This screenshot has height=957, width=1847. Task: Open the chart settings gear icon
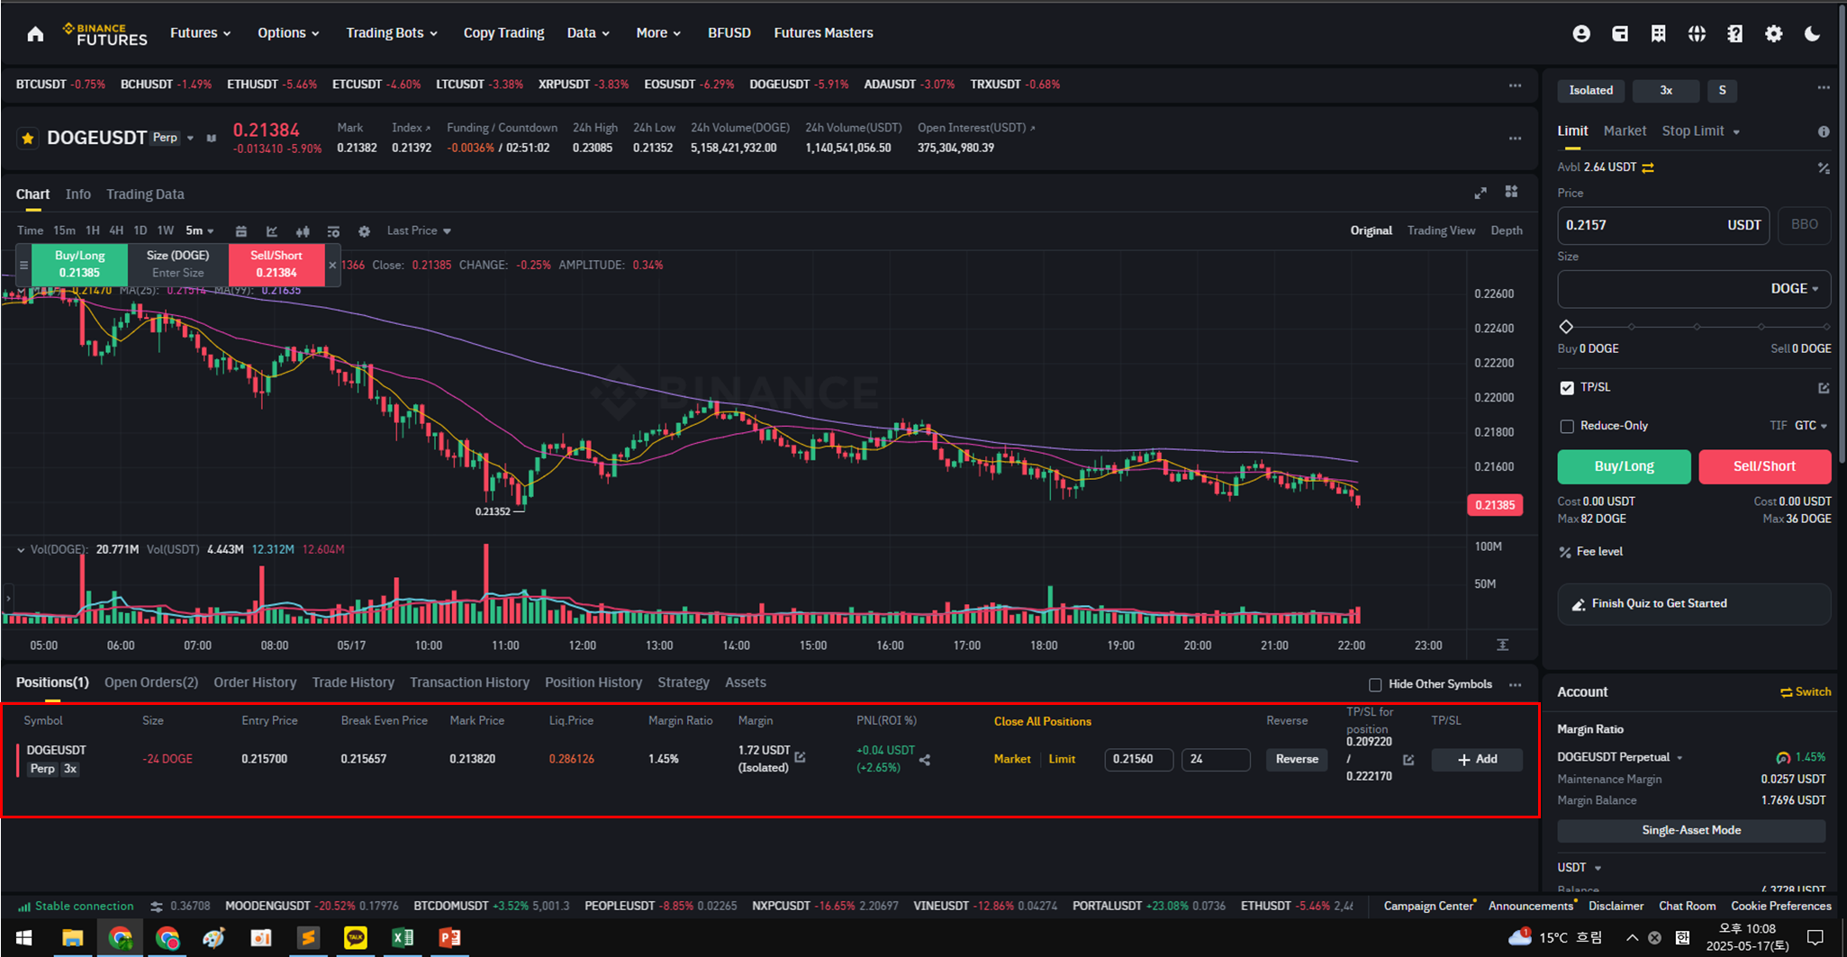(364, 231)
